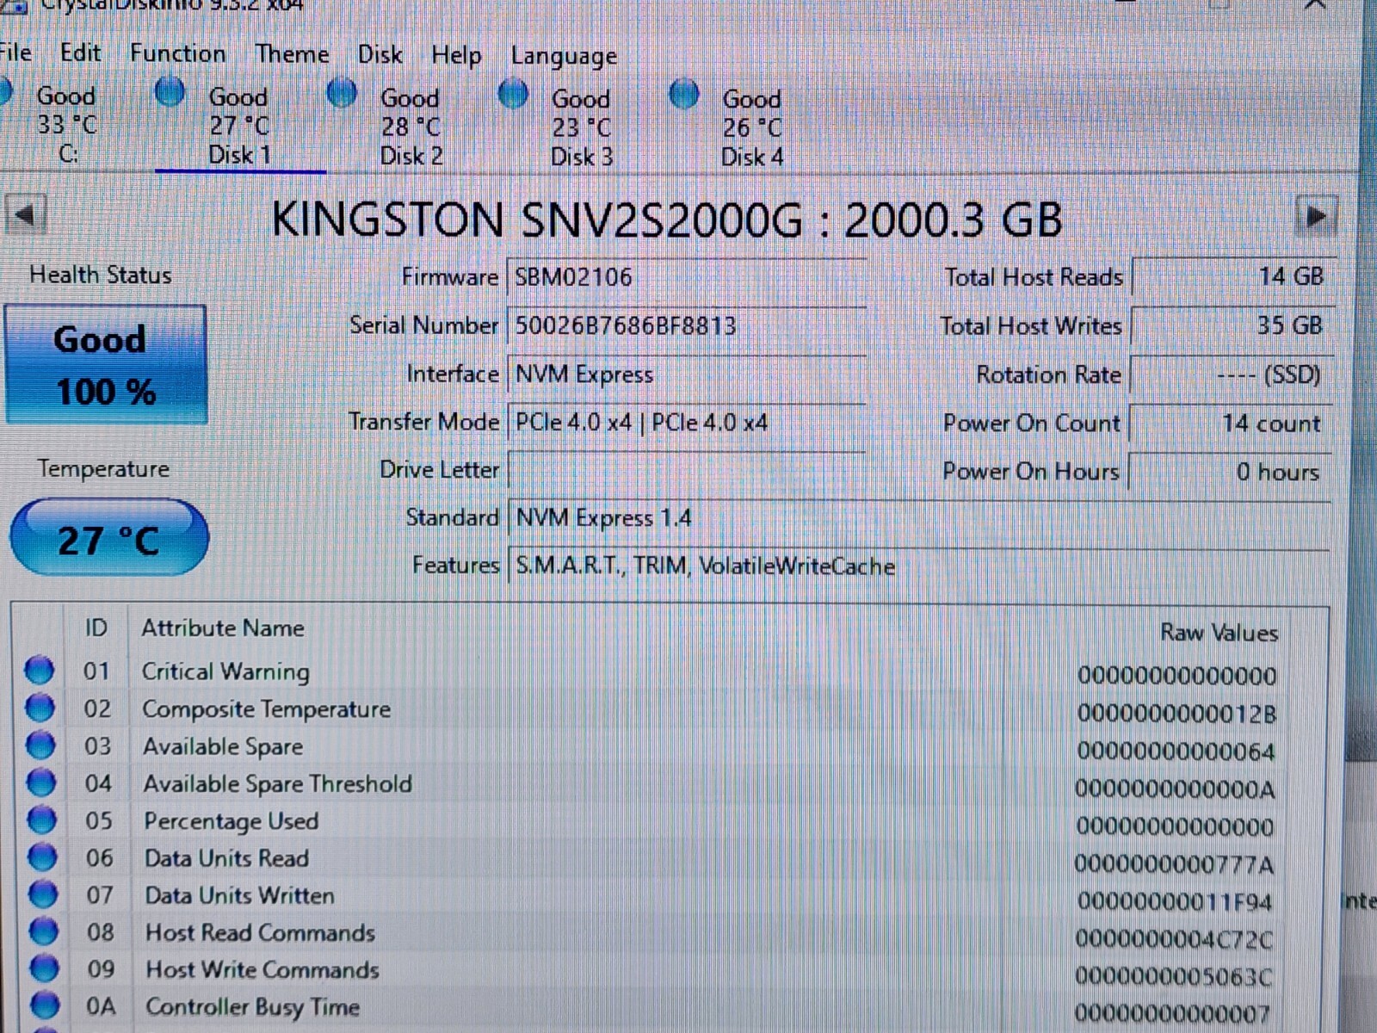
Task: Open the Theme menu
Action: (293, 54)
